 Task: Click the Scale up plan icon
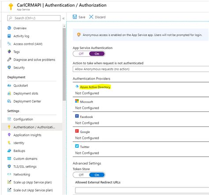pyautogui.click(x=9, y=182)
